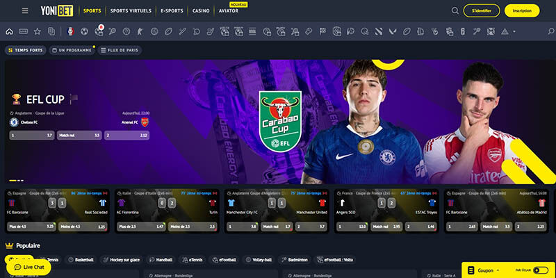Open the hamburger menu next to Yonibet logo
The width and height of the screenshot is (556, 278).
(25, 10)
